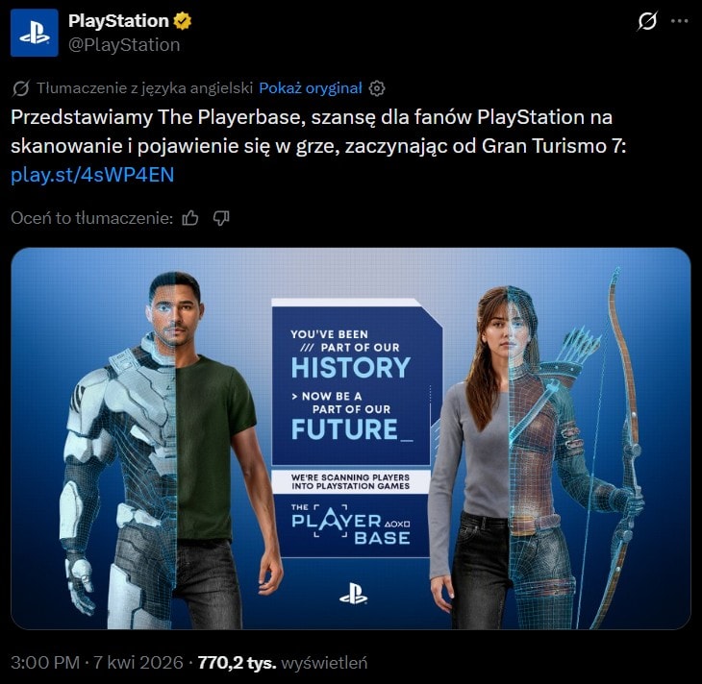Click the PlayStation logo inside the image
The width and height of the screenshot is (702, 684).
[x=353, y=594]
